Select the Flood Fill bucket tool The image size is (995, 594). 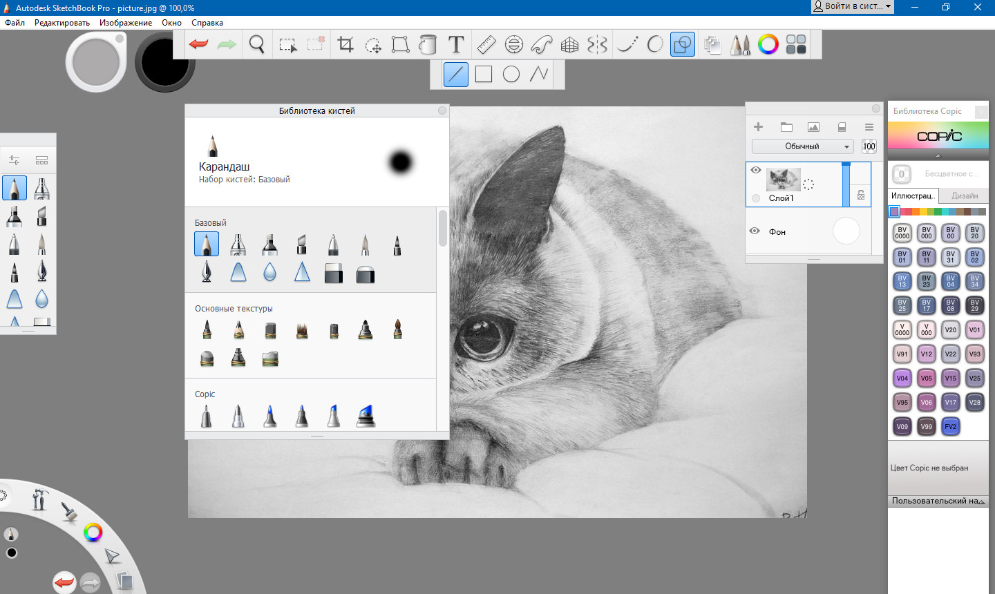pos(428,45)
